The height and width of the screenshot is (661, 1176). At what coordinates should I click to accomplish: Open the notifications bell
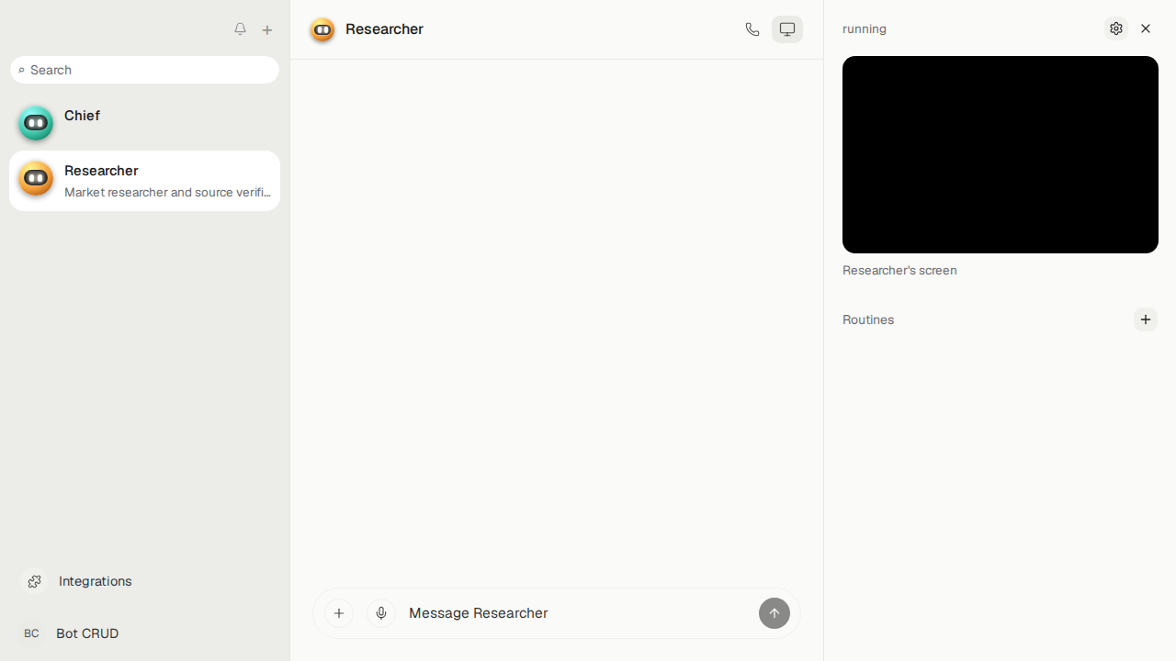point(240,29)
